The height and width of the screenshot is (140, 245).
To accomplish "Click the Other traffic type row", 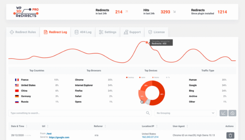I will [x=208, y=102].
